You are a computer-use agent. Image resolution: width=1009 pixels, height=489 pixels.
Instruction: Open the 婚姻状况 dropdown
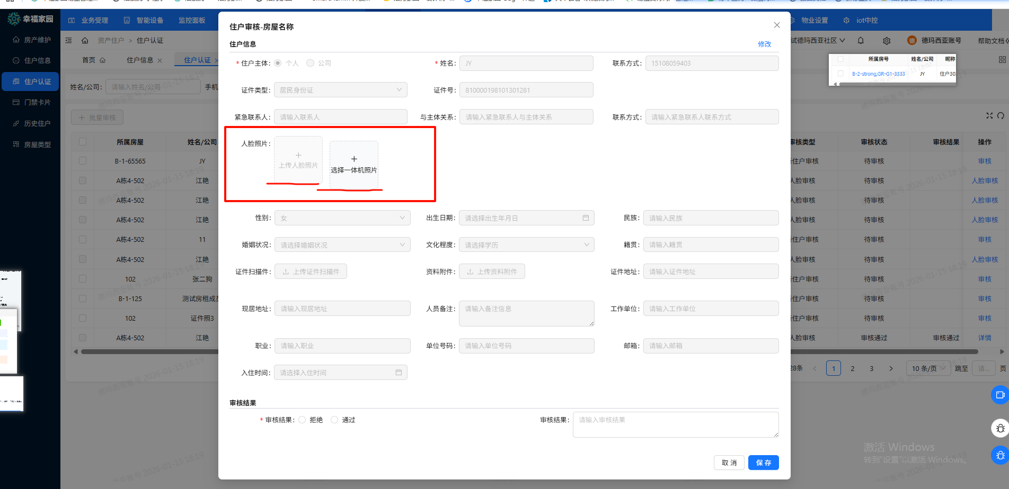click(342, 245)
